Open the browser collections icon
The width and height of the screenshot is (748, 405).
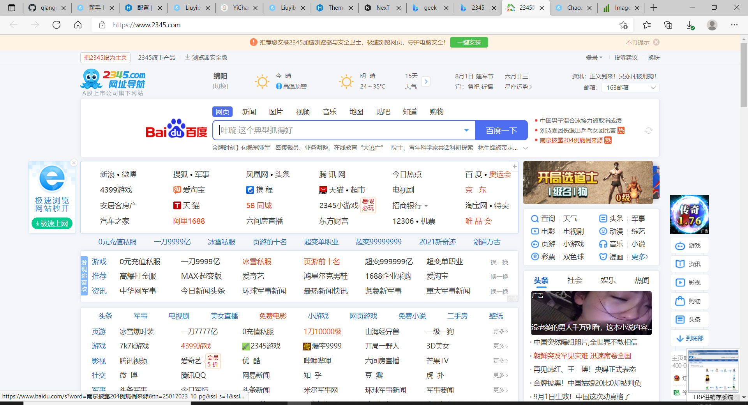[x=668, y=25]
